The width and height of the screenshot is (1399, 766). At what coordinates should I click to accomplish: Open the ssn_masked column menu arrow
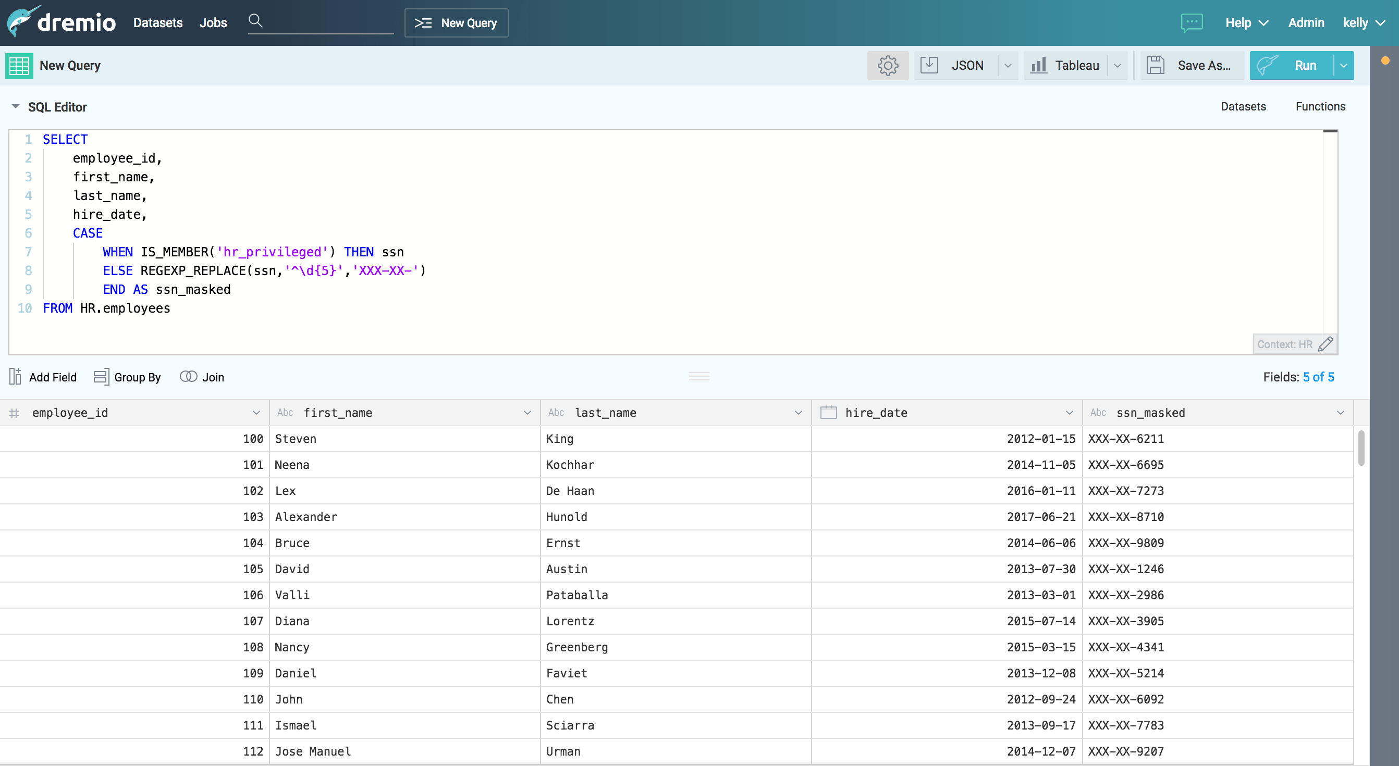pyautogui.click(x=1340, y=413)
